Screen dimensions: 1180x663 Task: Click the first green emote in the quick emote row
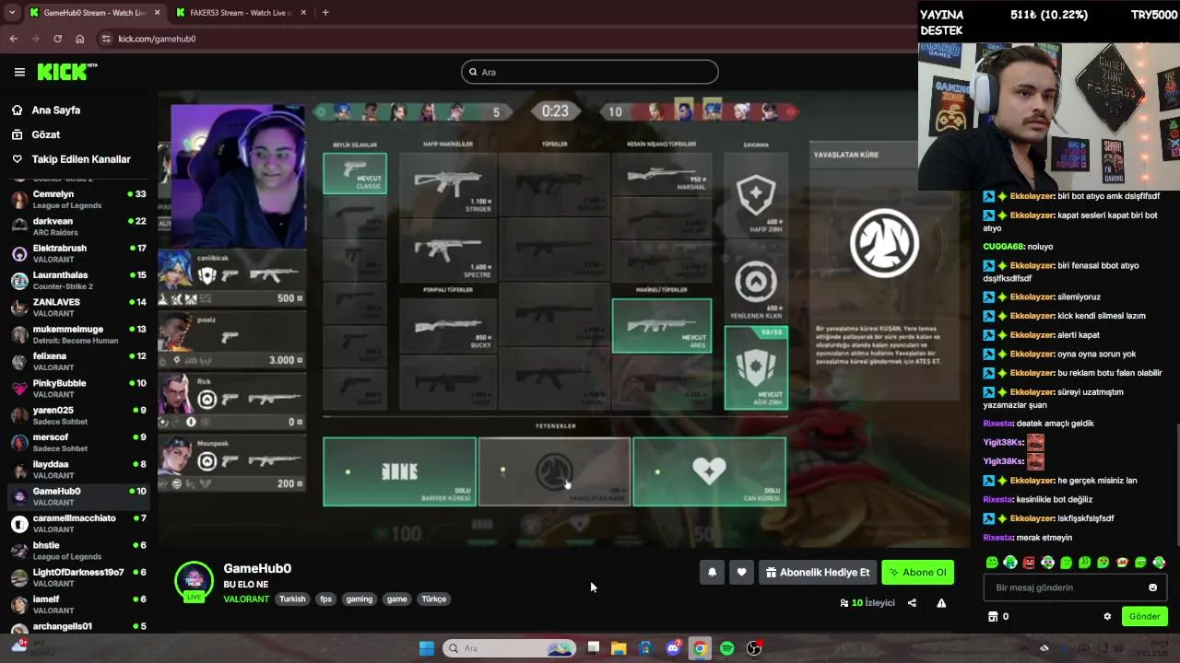pos(992,563)
